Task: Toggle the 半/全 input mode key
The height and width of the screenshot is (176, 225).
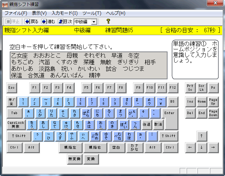Action: click(11, 102)
